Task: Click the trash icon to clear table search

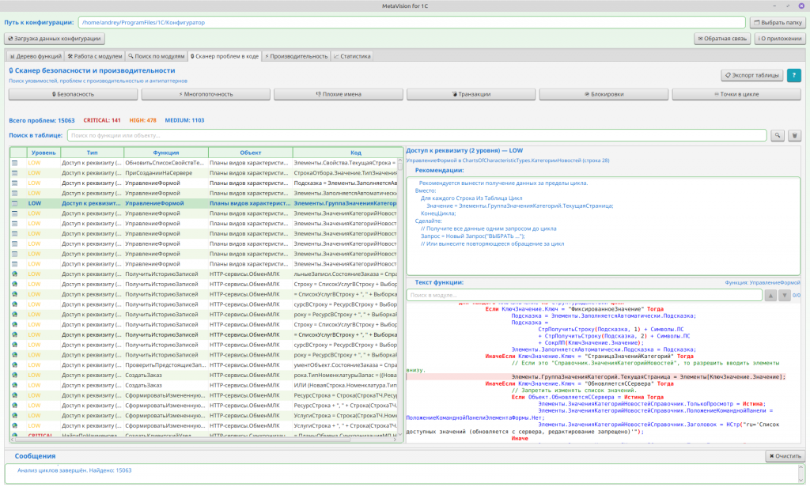Action: click(795, 135)
